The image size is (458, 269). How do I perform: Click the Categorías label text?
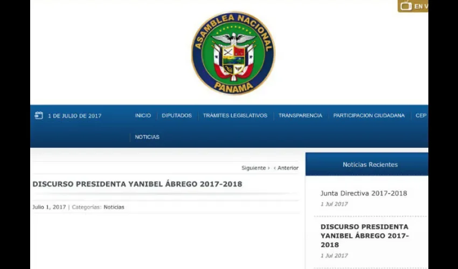coord(87,207)
